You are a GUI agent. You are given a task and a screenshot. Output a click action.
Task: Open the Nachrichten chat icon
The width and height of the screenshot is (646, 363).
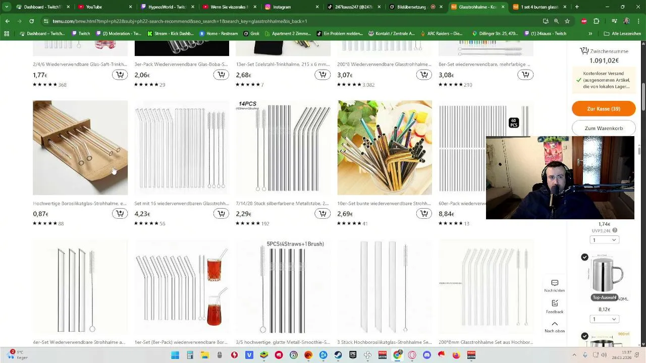(x=555, y=283)
